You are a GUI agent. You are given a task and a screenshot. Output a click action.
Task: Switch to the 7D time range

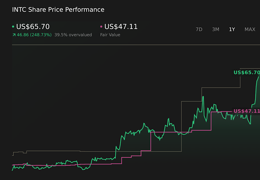coord(199,29)
